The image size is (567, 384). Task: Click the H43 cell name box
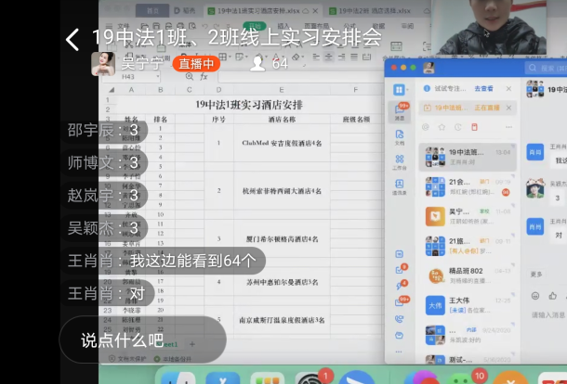(x=130, y=76)
